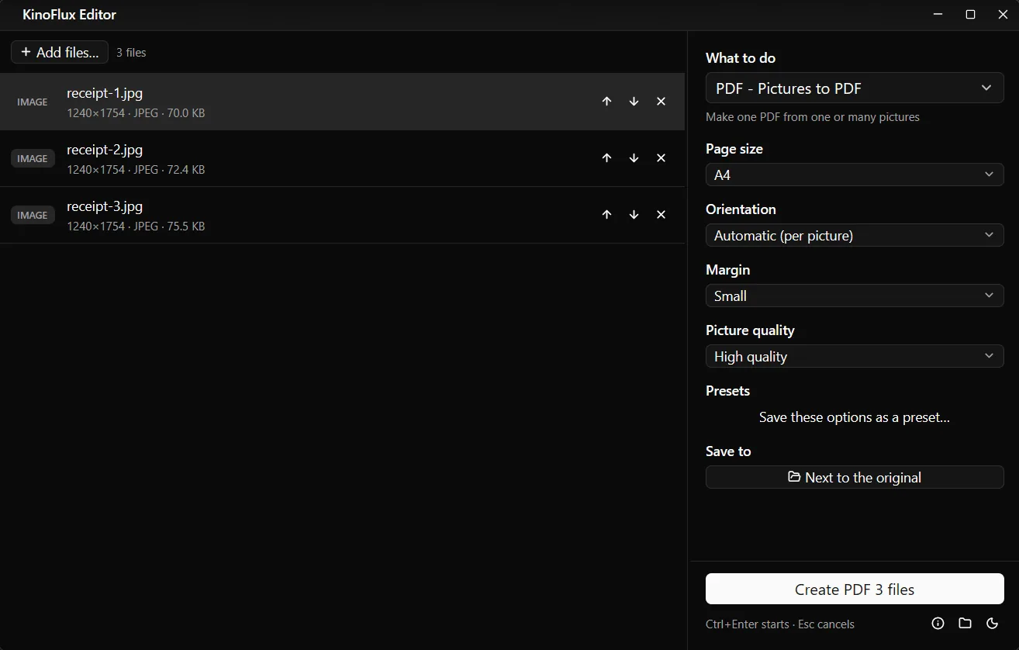This screenshot has height=650, width=1019.
Task: Click the folder icon in the footer
Action: pos(965,624)
